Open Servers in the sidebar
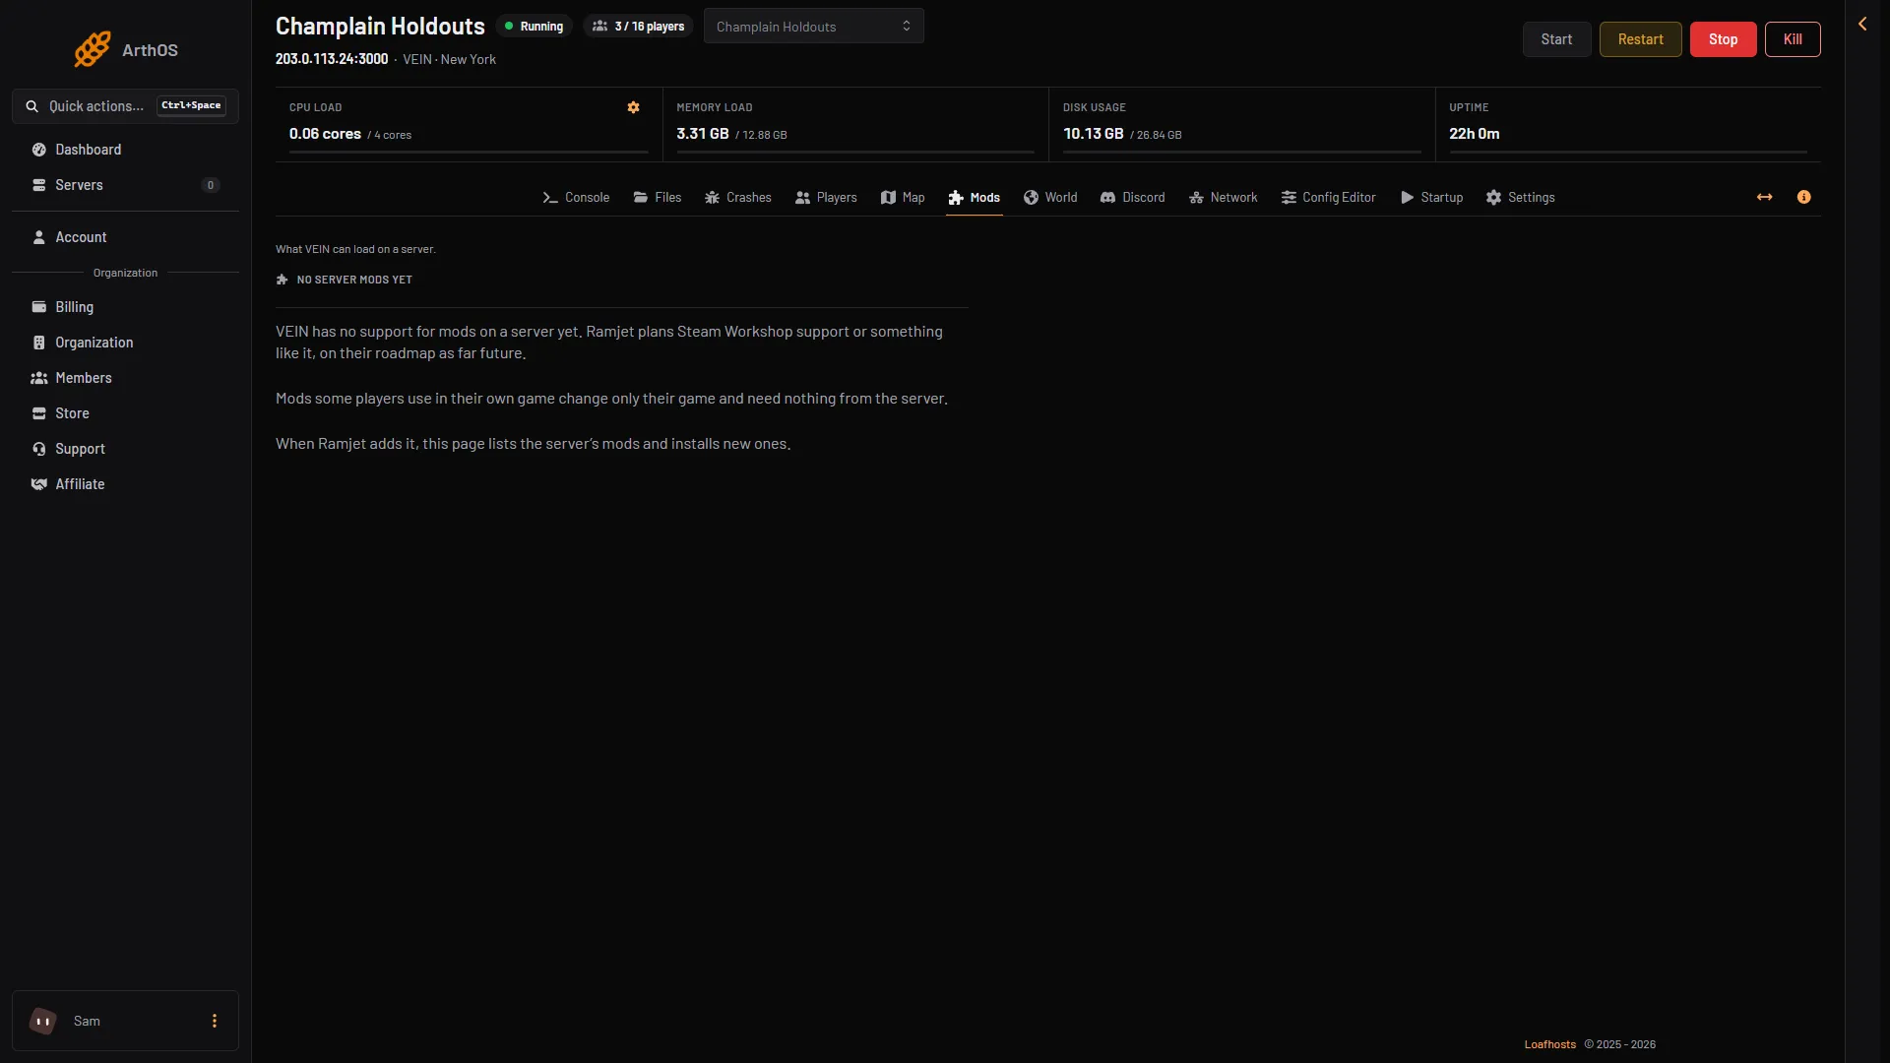The width and height of the screenshot is (1890, 1063). click(x=125, y=185)
